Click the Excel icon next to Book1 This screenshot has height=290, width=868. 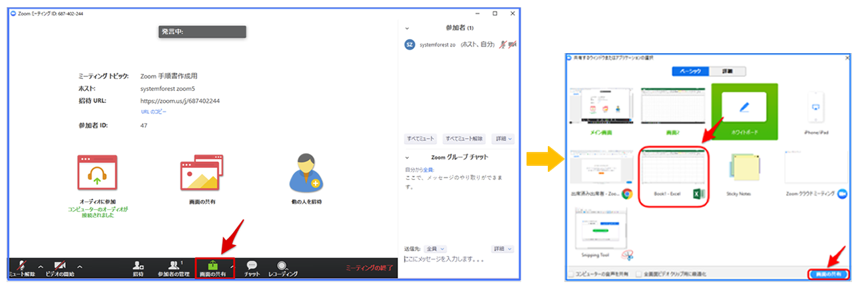[x=698, y=193]
